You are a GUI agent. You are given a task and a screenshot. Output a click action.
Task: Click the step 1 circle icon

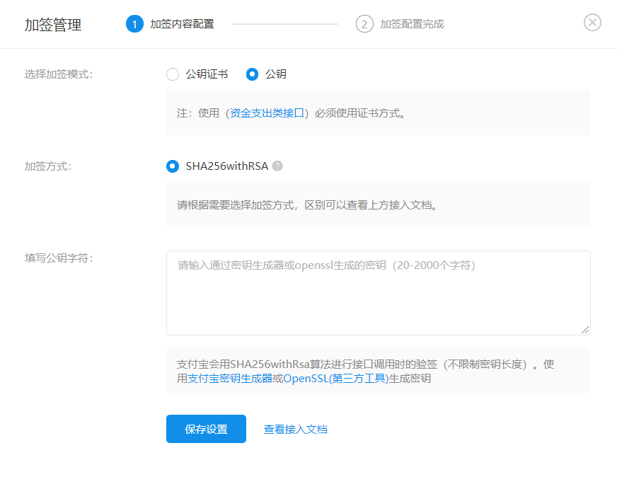(x=134, y=24)
